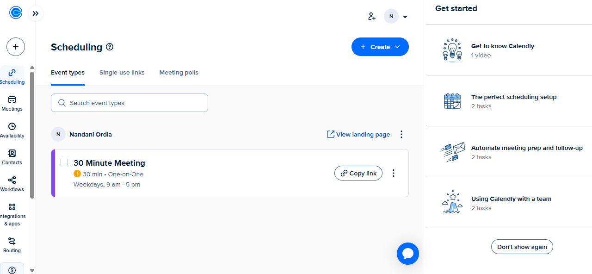The image size is (592, 274).
Task: Expand the Create button dropdown
Action: (x=397, y=47)
